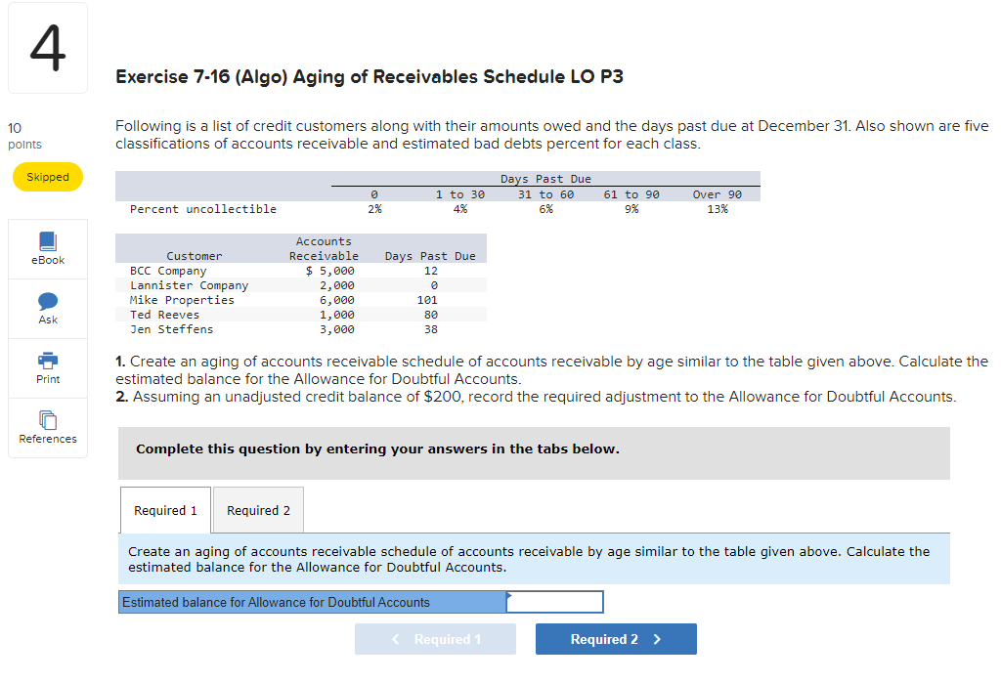
Task: Click the estimated balance input field
Action: (554, 602)
